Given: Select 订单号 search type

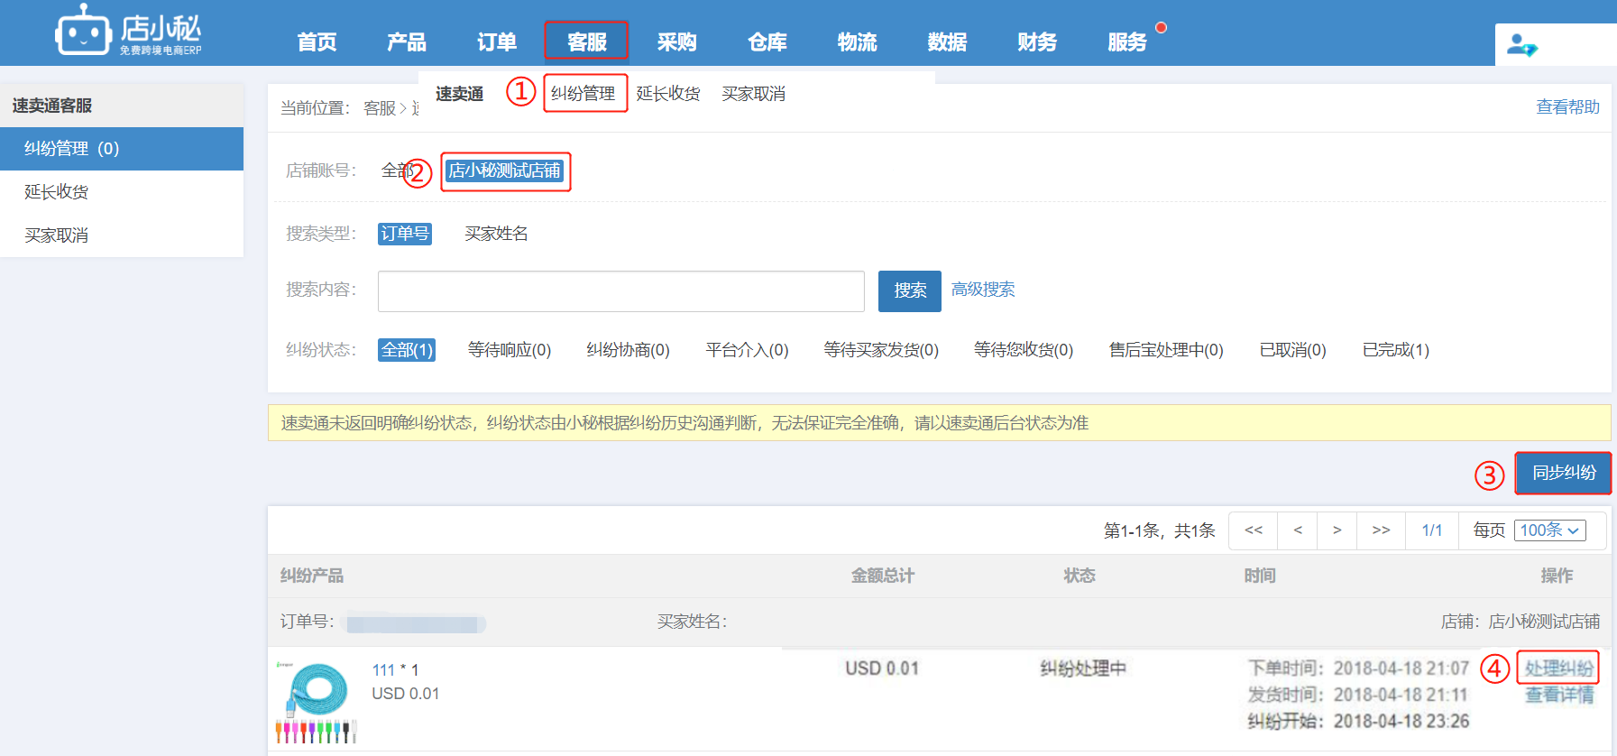Looking at the screenshot, I should (404, 234).
